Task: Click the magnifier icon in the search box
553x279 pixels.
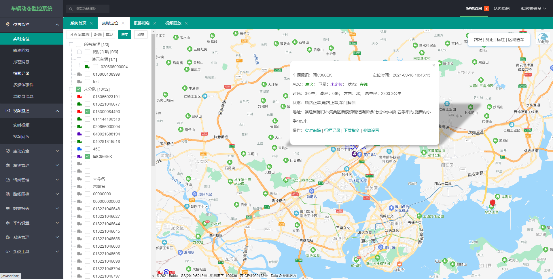Action: [x=71, y=9]
